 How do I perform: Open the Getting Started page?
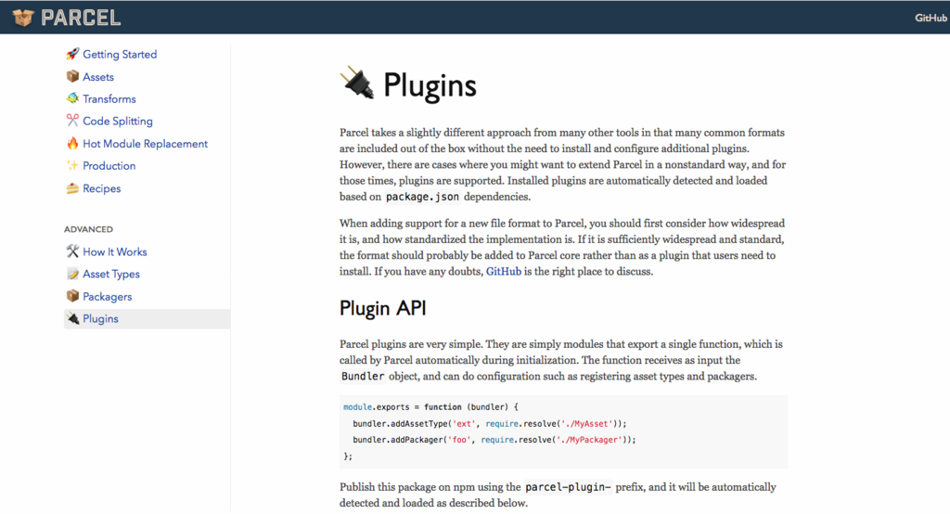tap(120, 55)
